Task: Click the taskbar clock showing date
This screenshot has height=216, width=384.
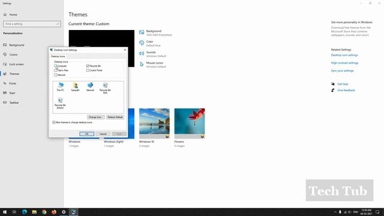Action: [x=367, y=212]
